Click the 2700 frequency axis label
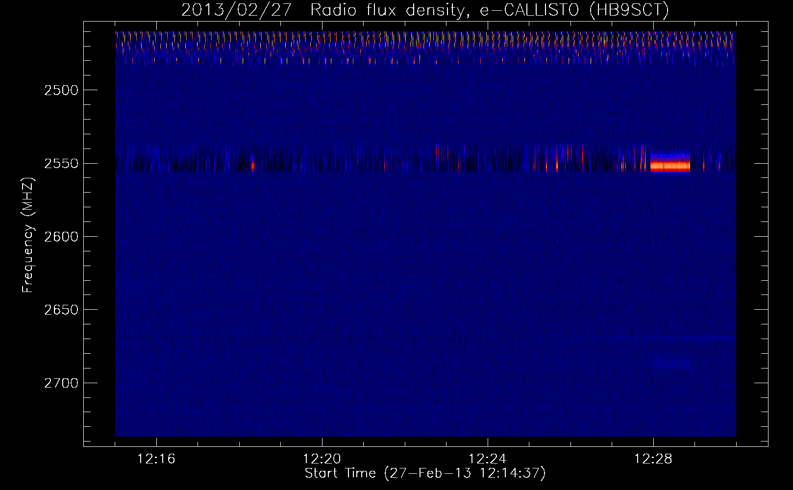The width and height of the screenshot is (793, 490). coord(61,383)
